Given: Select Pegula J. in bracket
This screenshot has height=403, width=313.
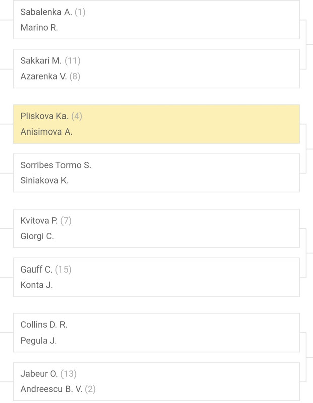Looking at the screenshot, I should (39, 341).
